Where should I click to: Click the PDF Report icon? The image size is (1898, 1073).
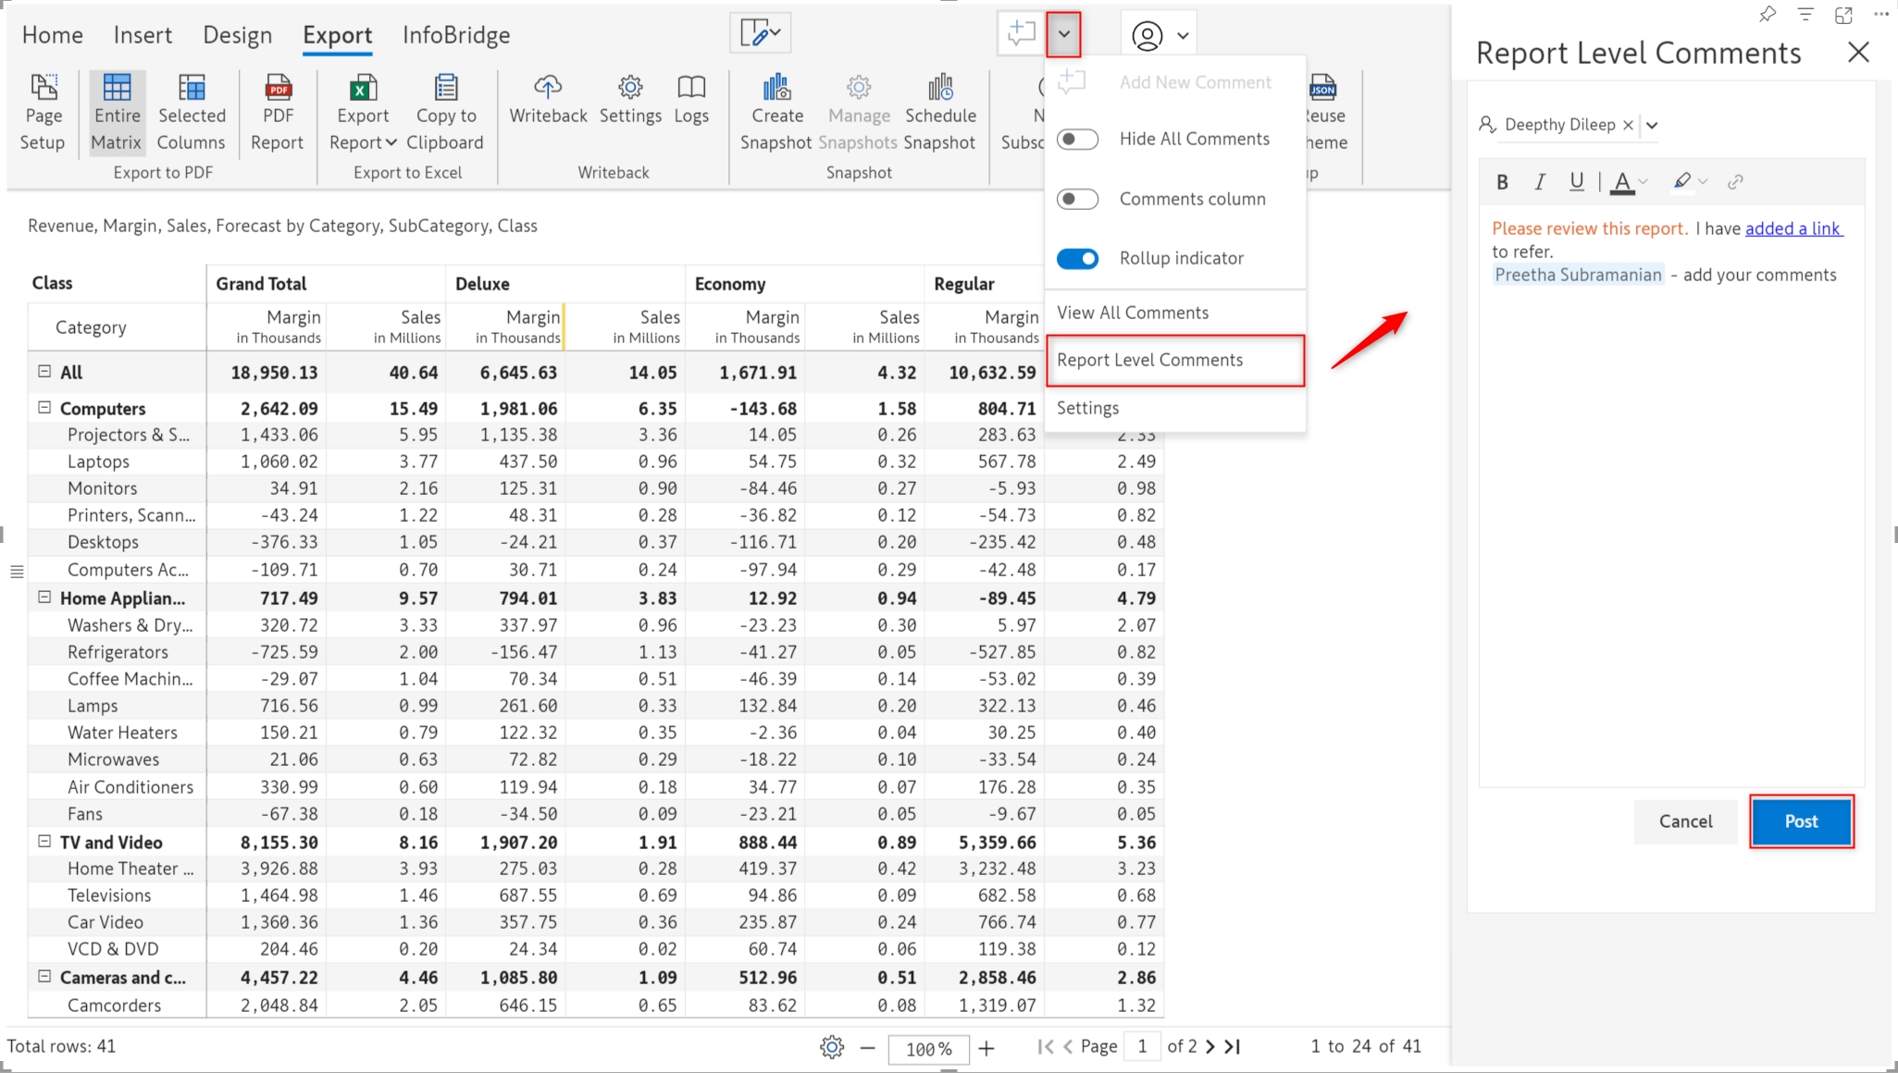point(278,89)
